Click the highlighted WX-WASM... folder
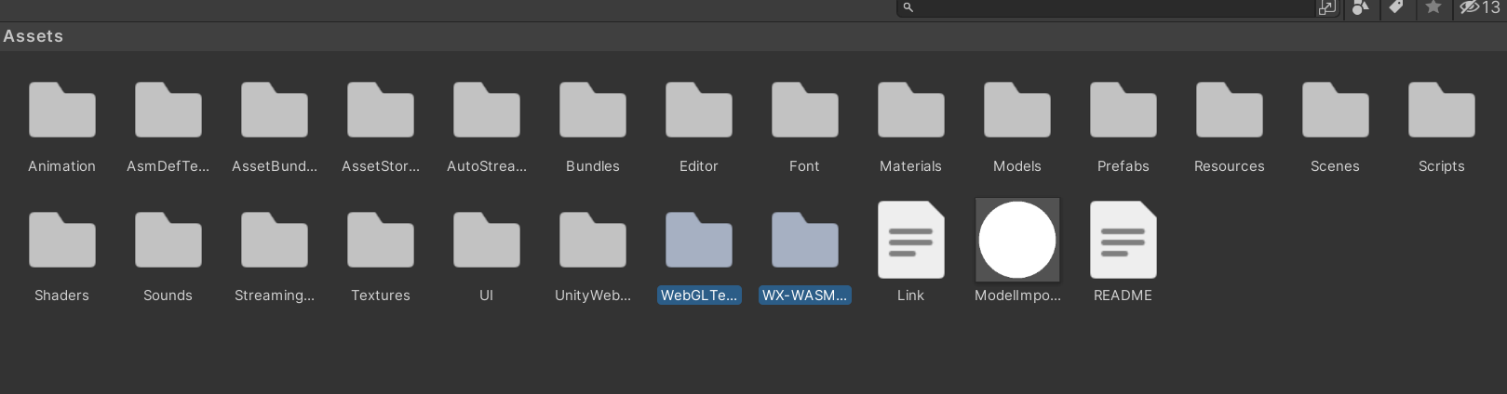Screen dimensions: 1507x394 click(805, 241)
